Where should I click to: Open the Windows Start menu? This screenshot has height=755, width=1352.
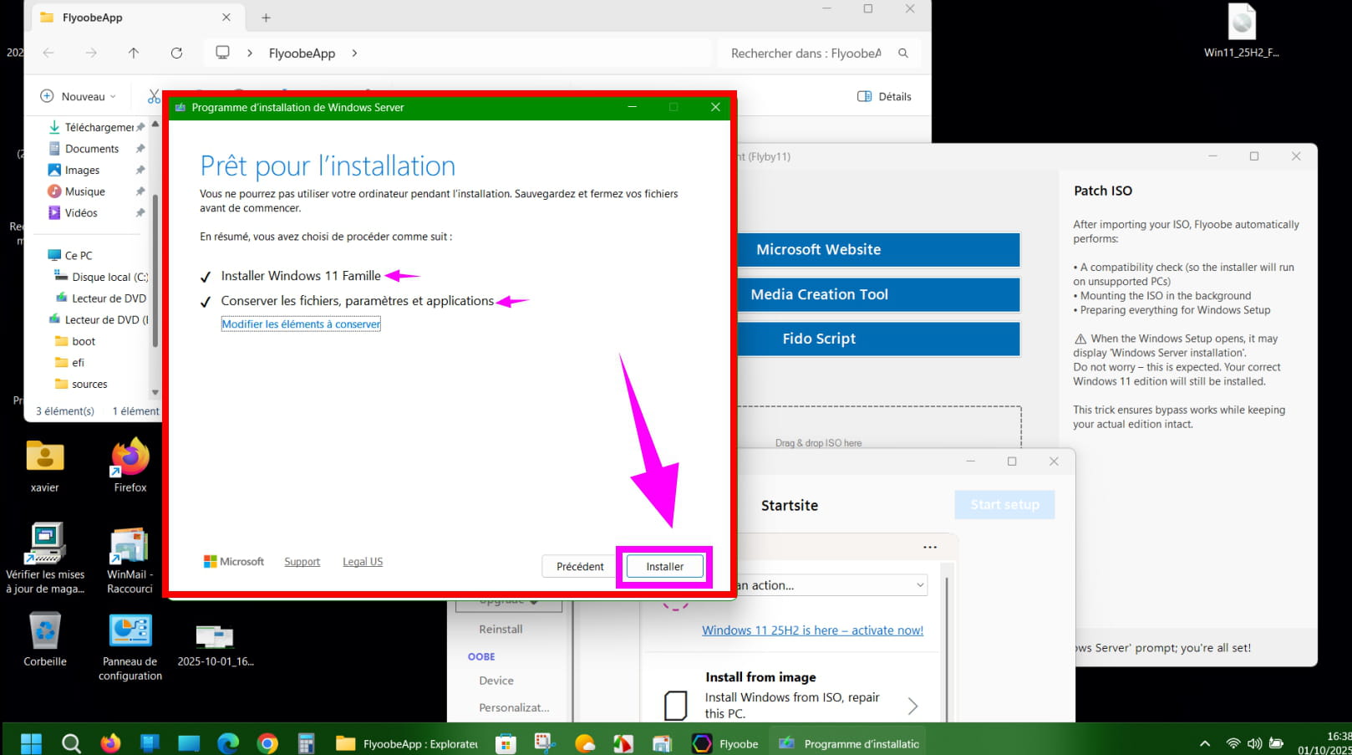point(31,743)
